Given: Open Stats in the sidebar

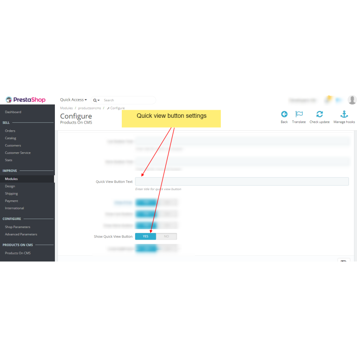Looking at the screenshot, I should point(8,160).
